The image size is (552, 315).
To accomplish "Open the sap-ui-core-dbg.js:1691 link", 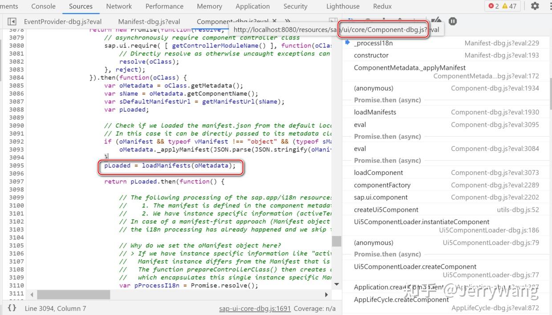I will click(x=255, y=308).
